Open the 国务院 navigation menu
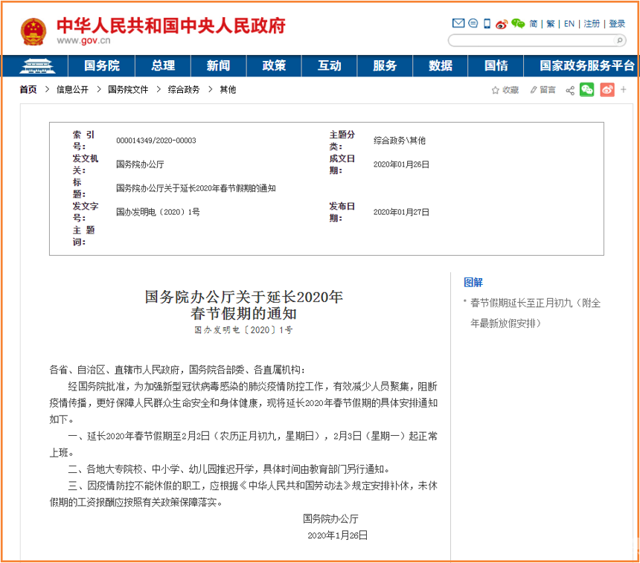The image size is (640, 563). pos(102,65)
